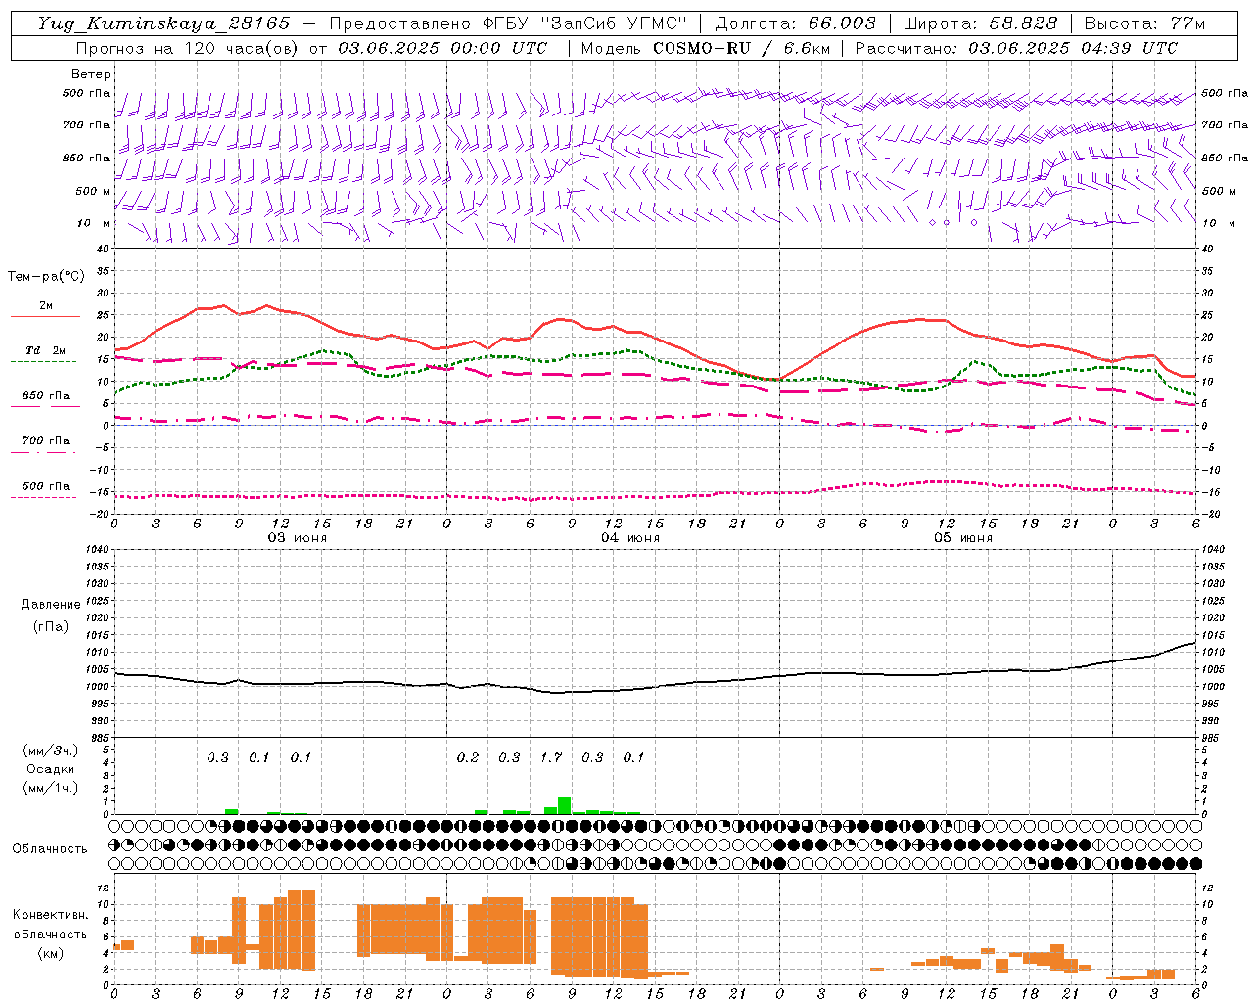Click the "(мм/3ч.)" precipitation unit label
The width and height of the screenshot is (1253, 1002).
[x=51, y=751]
